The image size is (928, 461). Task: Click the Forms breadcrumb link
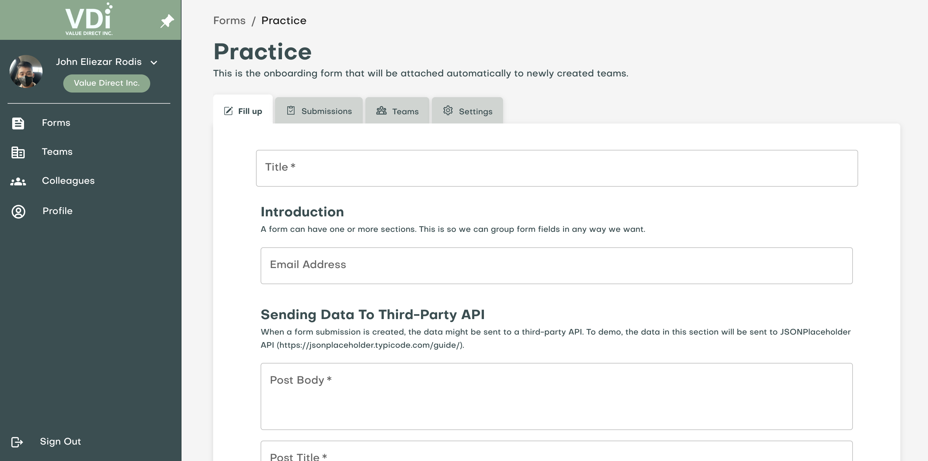[x=229, y=20]
